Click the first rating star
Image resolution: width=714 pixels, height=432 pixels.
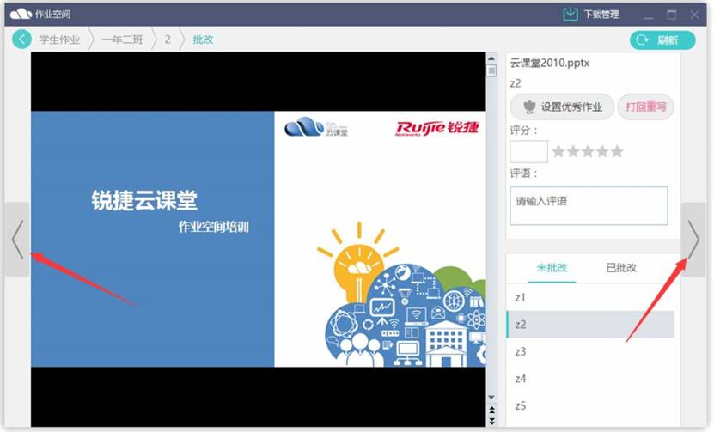coord(558,151)
